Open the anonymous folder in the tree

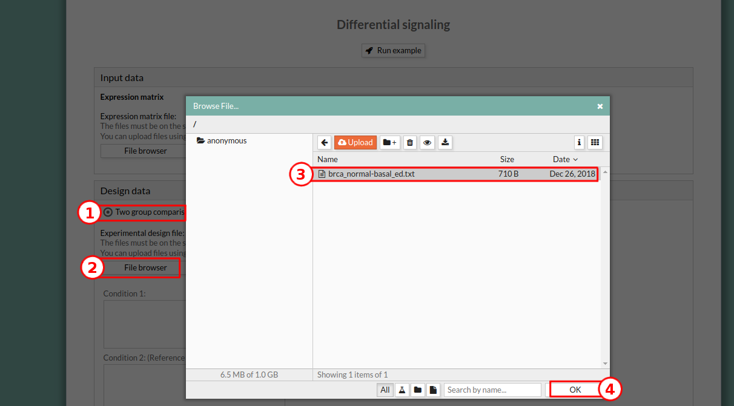226,140
